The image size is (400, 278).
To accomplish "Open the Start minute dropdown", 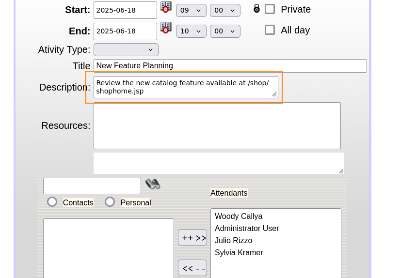I will click(x=225, y=10).
